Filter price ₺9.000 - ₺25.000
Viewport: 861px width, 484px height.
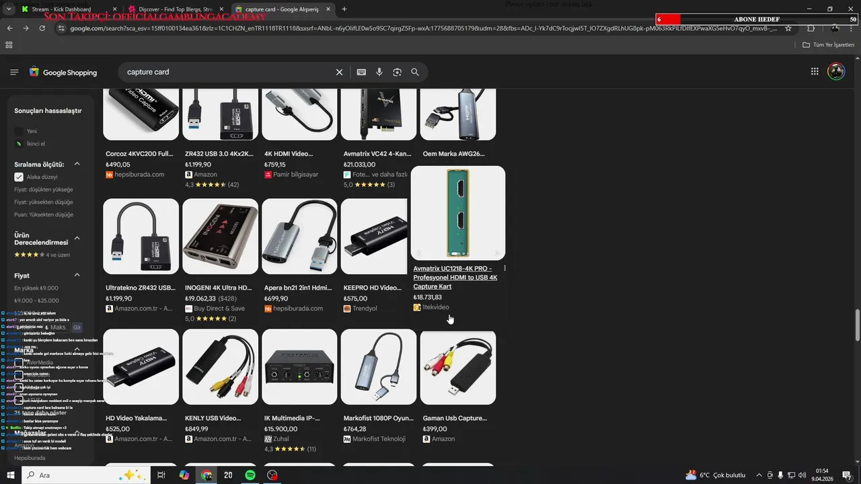(x=36, y=300)
